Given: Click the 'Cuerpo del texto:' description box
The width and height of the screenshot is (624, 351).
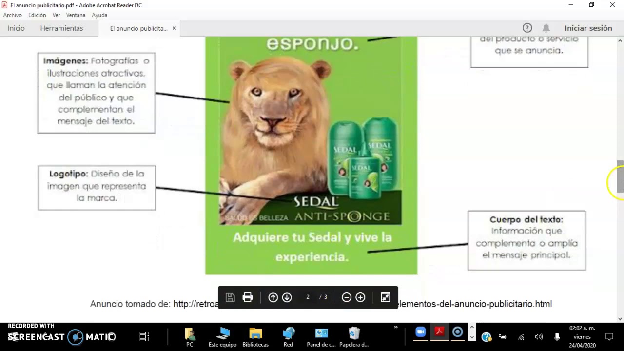Looking at the screenshot, I should [x=526, y=240].
